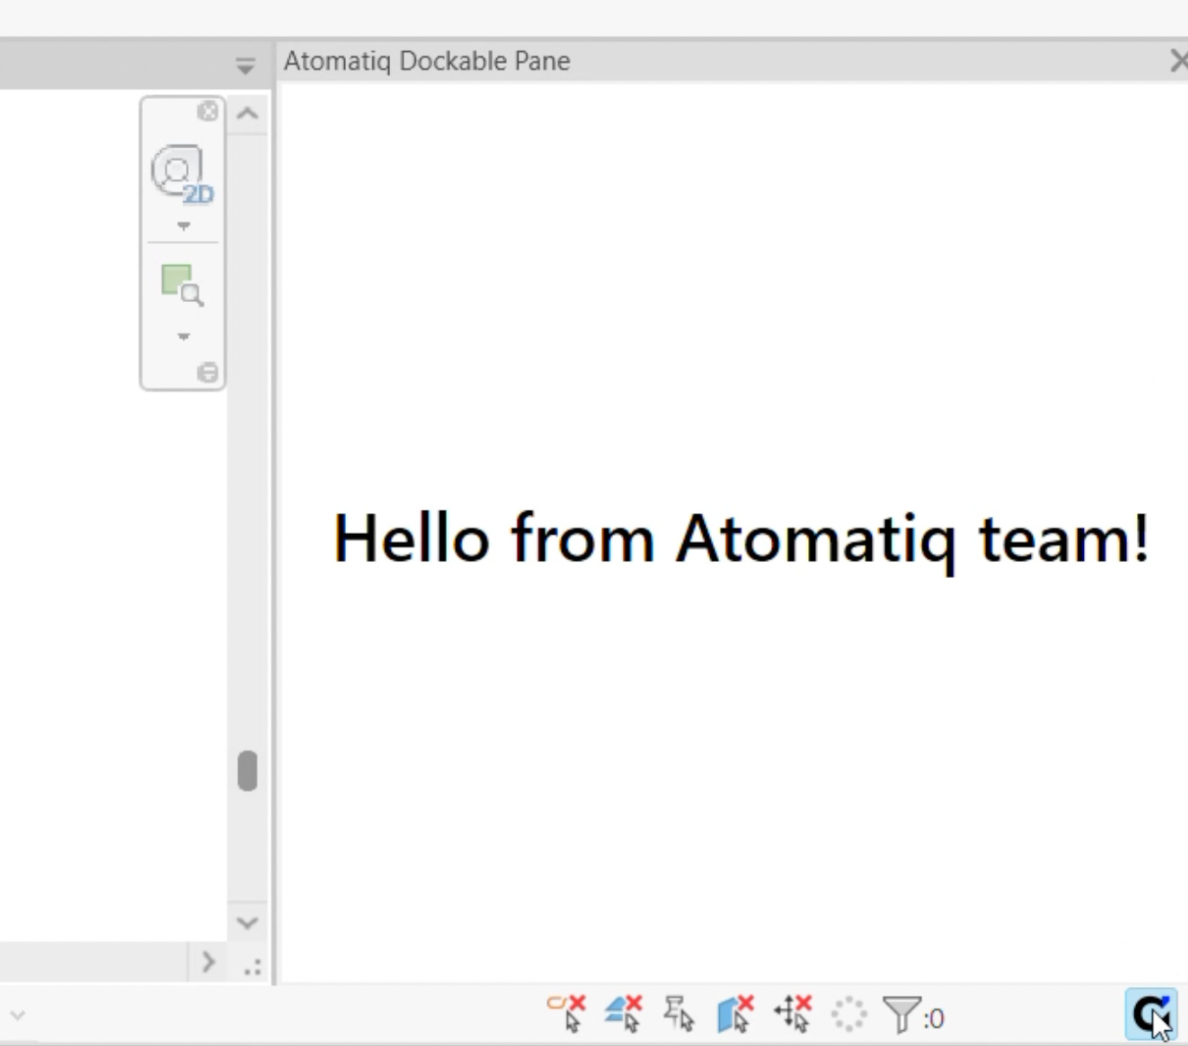Click Select Elements by Face icon
Viewport: 1188px width, 1046px height.
point(735,1014)
